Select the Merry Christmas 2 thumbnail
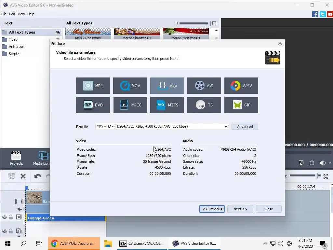333x250 pixels. [137, 34]
